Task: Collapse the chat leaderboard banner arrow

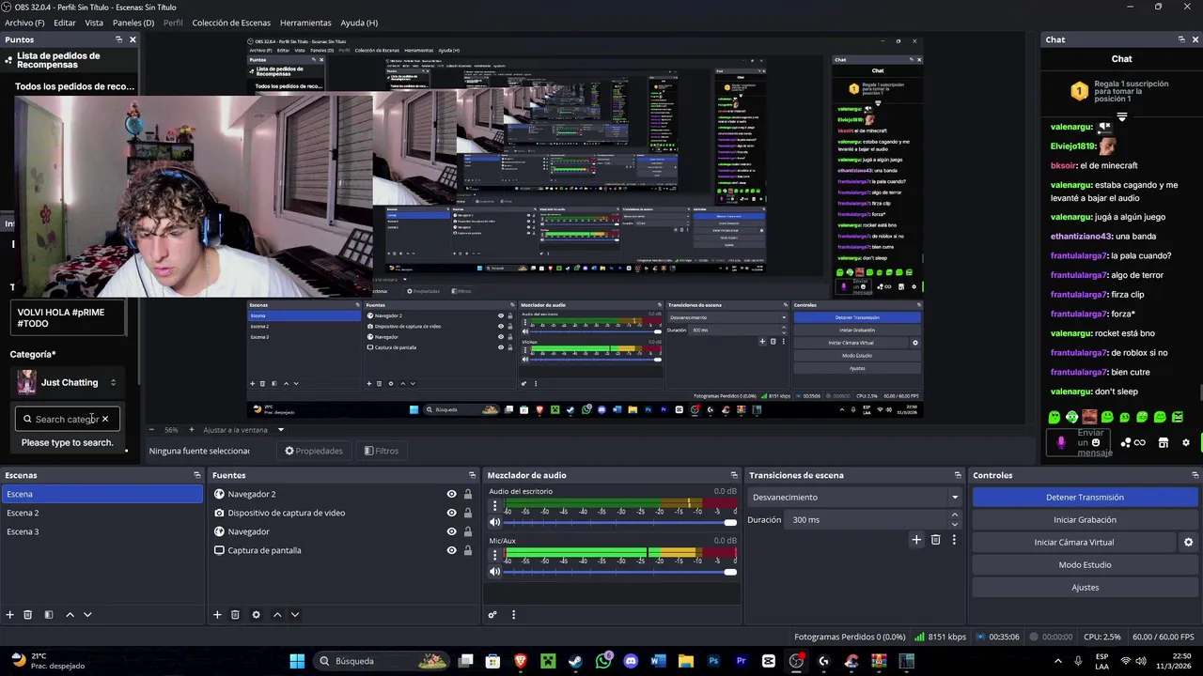Action: 1121,117
